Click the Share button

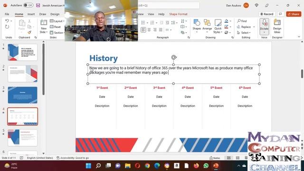(294, 14)
